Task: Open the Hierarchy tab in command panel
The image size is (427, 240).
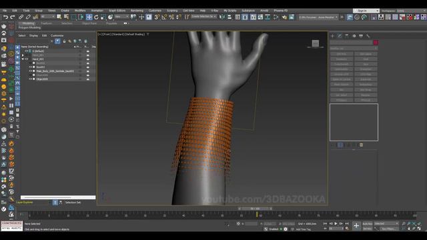Action: tap(347, 36)
